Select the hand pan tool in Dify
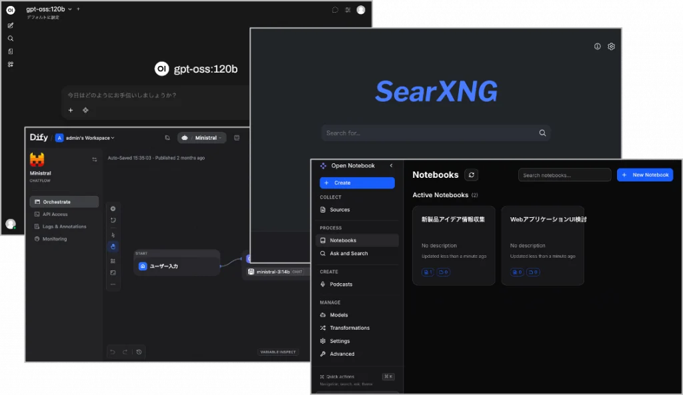 [x=113, y=247]
